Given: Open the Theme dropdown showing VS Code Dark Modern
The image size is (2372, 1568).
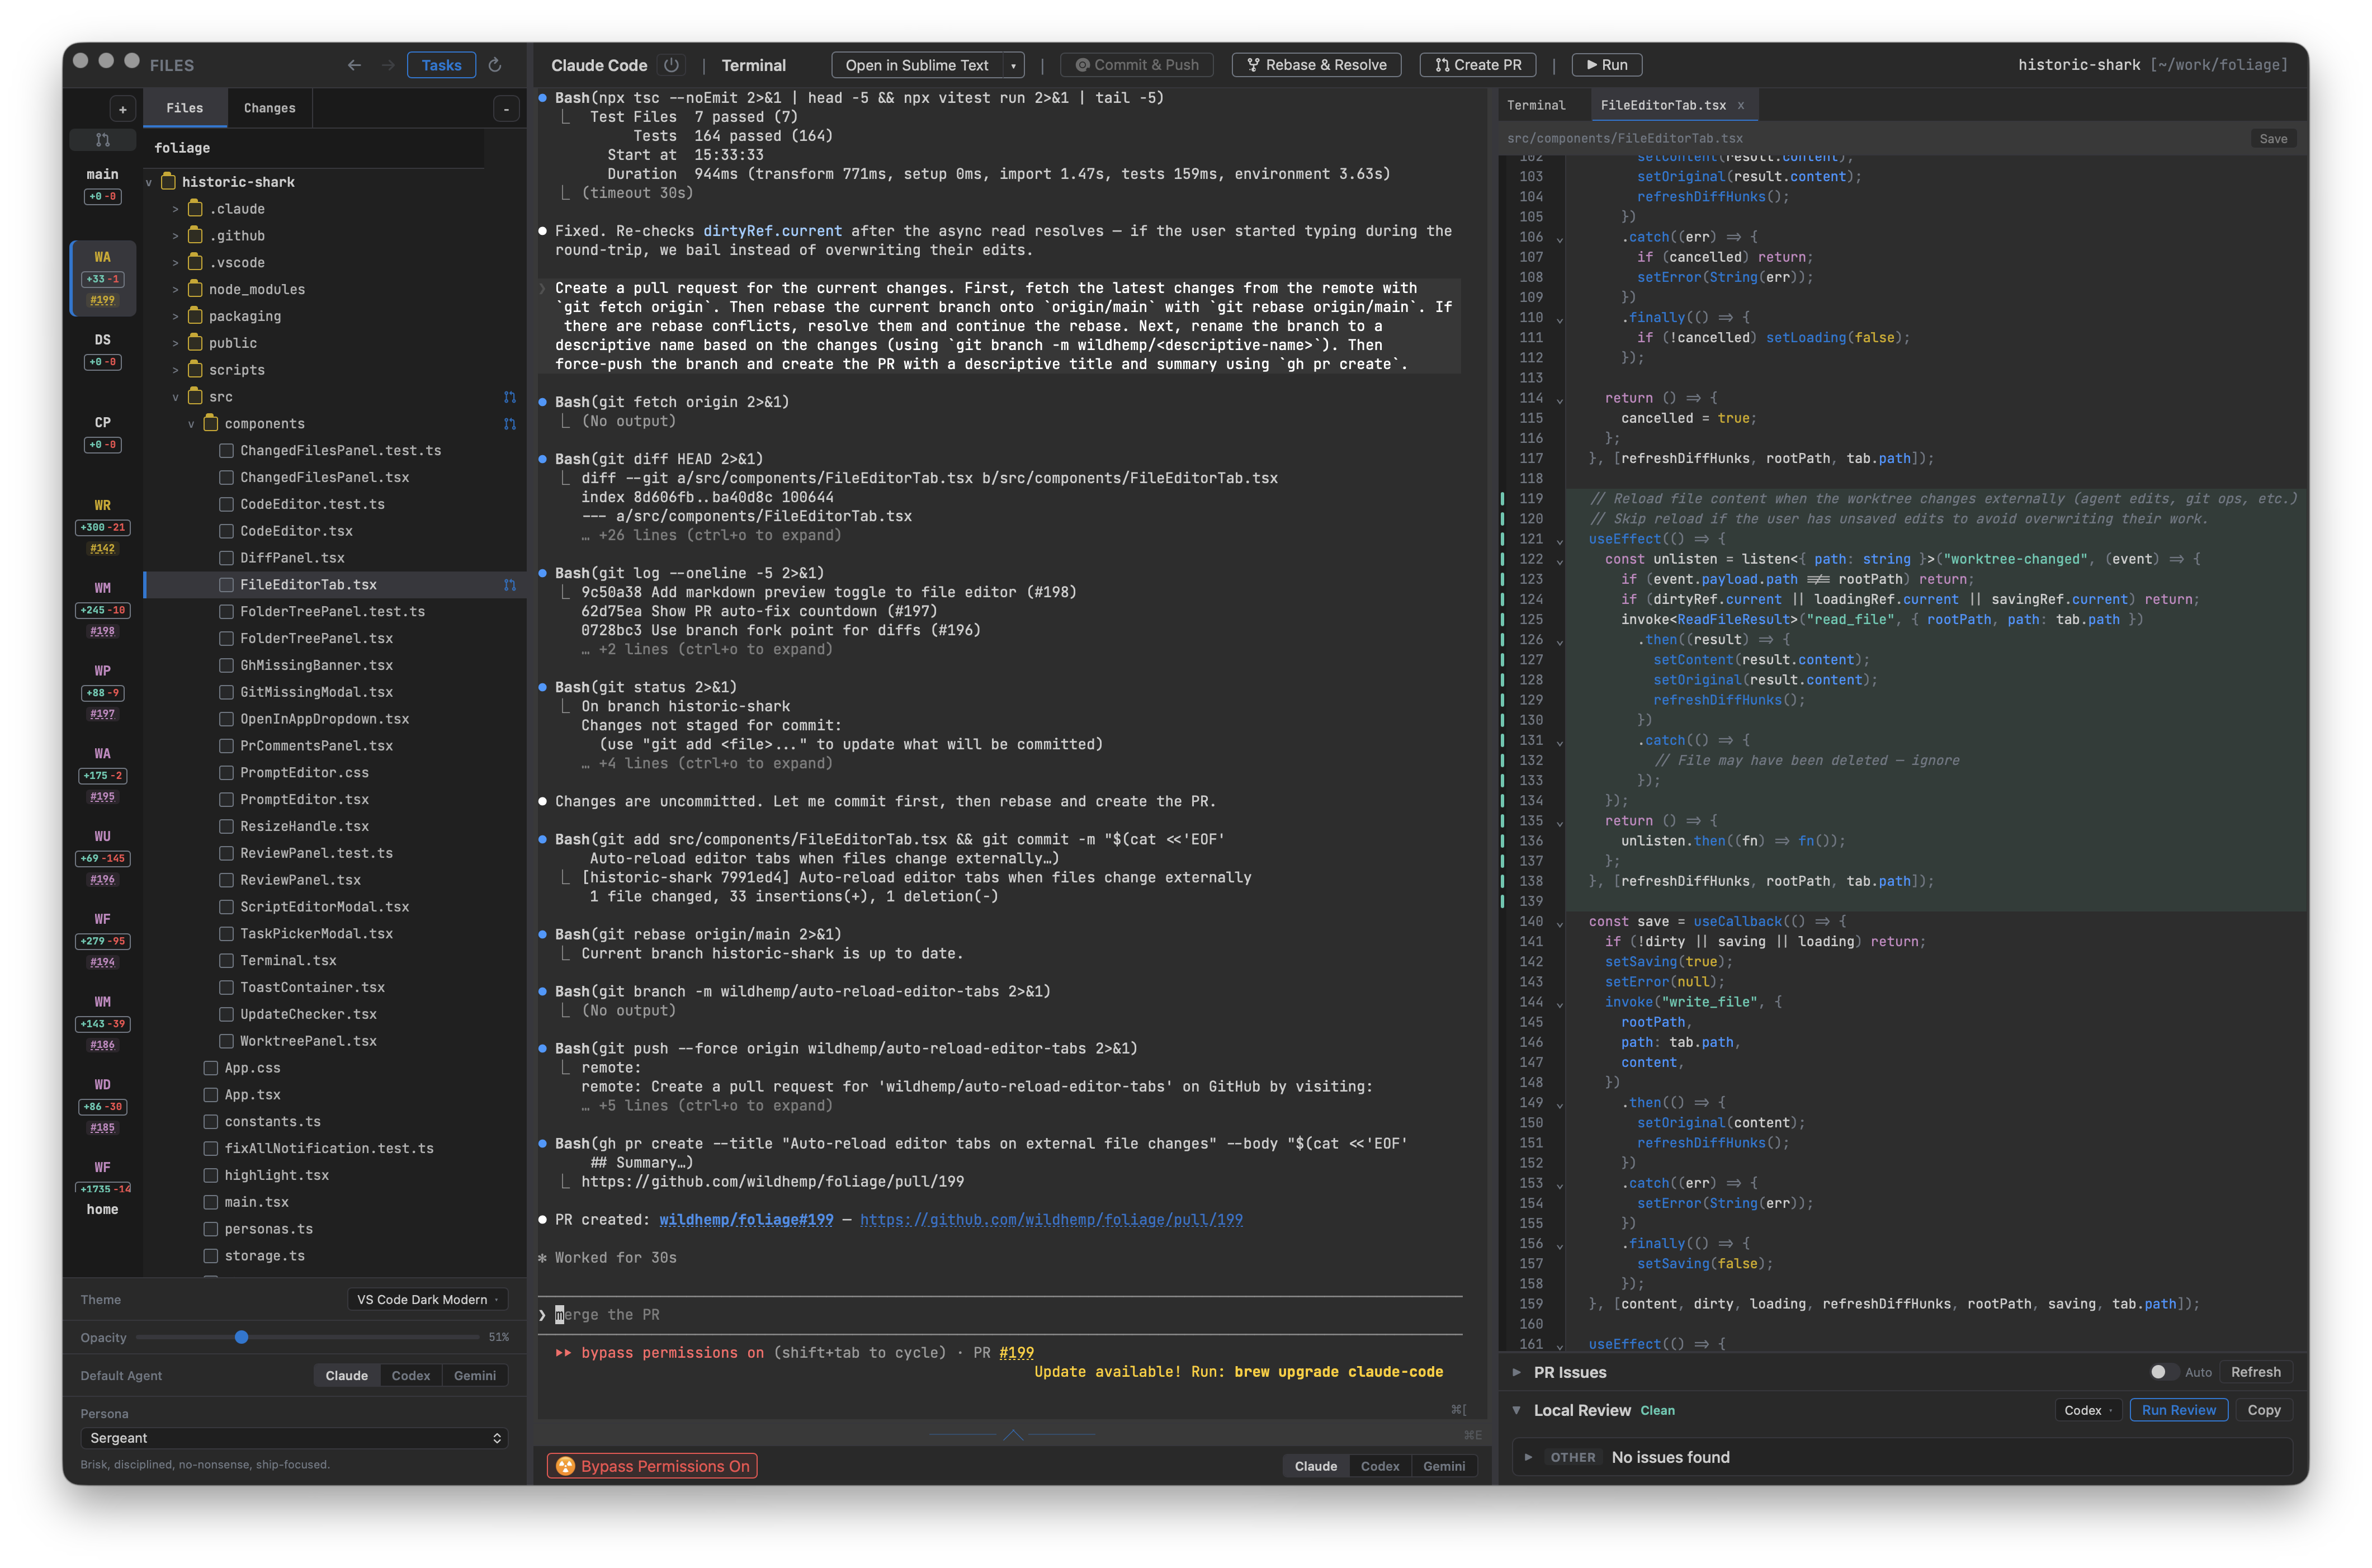Looking at the screenshot, I should [x=427, y=1299].
